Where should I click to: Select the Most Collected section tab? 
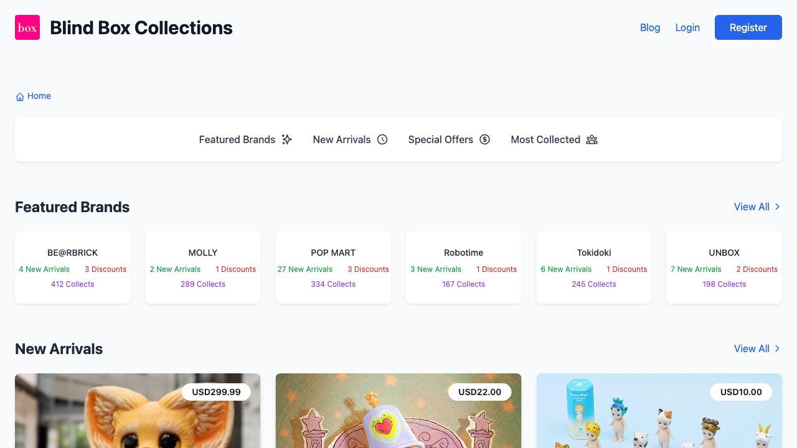pyautogui.click(x=545, y=139)
